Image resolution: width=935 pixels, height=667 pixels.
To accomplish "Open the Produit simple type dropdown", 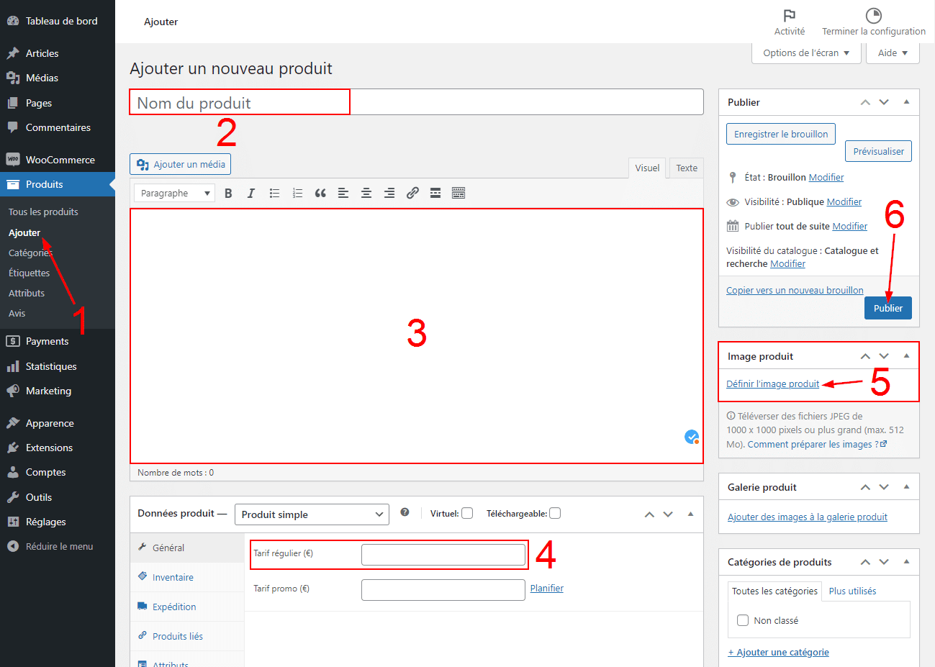I will [312, 514].
